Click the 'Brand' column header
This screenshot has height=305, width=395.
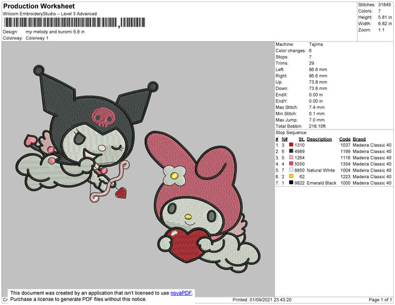click(359, 139)
